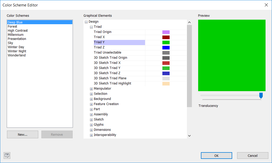Expand the Manipulator node
The height and width of the screenshot is (163, 272).
coord(91,89)
